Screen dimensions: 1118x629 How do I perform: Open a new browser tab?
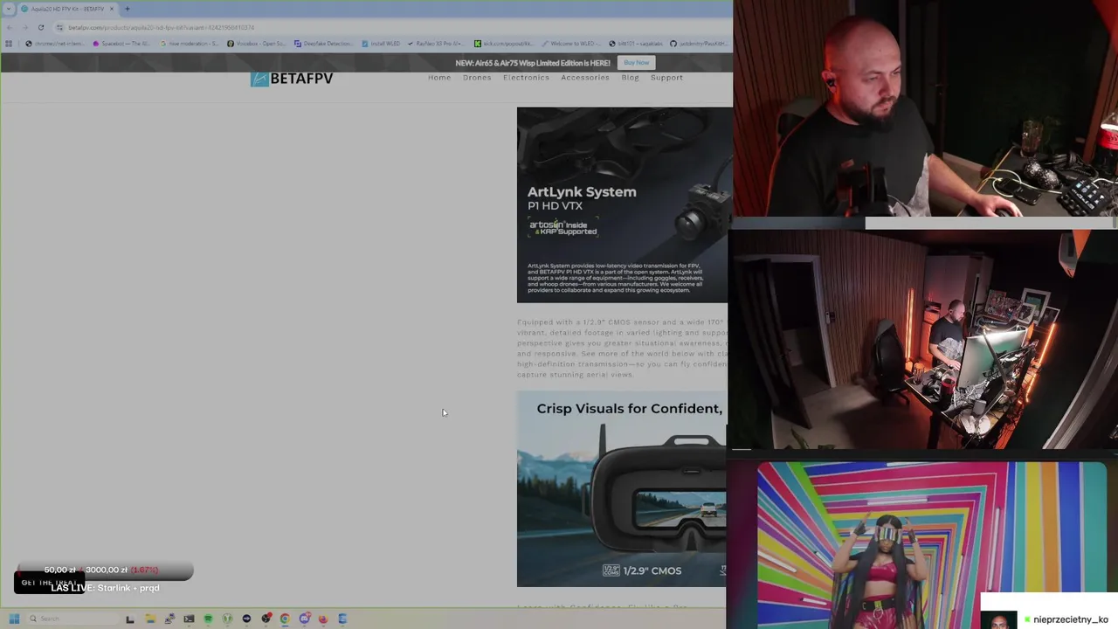click(128, 9)
